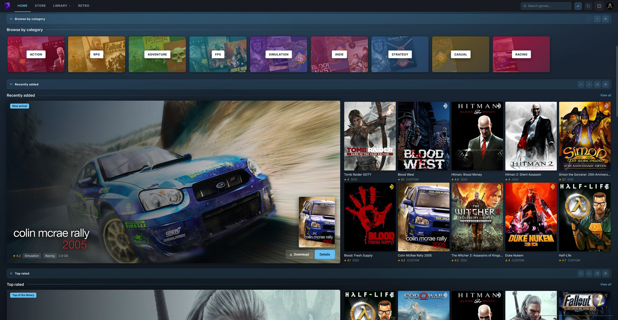Select the RPG category tile
The height and width of the screenshot is (320, 618).
(x=97, y=54)
